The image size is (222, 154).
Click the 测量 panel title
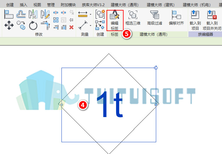(x=85, y=34)
